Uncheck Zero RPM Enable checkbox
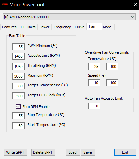This screenshot has height=159, width=139. coord(18,106)
